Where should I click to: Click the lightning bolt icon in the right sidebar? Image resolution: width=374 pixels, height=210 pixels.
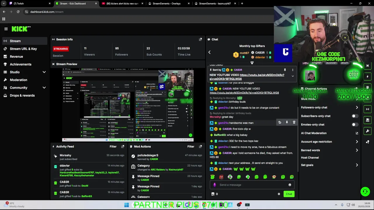(x=368, y=76)
